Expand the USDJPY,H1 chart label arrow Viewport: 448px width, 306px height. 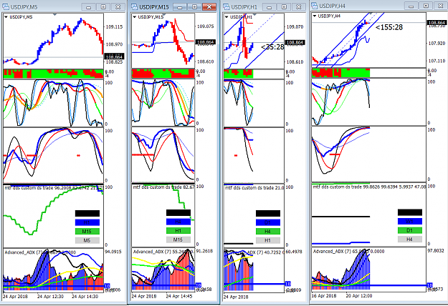tap(227, 17)
